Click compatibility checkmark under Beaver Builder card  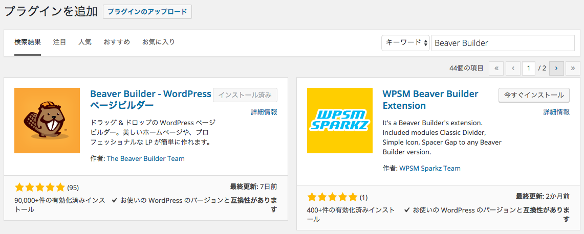click(x=115, y=200)
